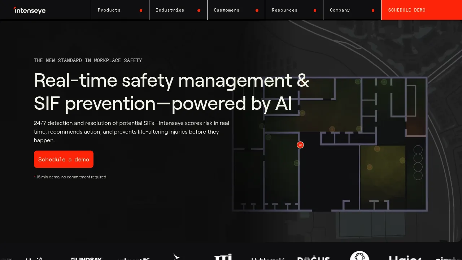Click the Haier logo in customer strip
Viewport: 462px width, 260px height.
[x=405, y=258]
